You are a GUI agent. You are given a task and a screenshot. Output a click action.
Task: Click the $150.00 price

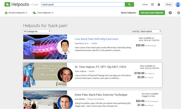click(139, 73)
